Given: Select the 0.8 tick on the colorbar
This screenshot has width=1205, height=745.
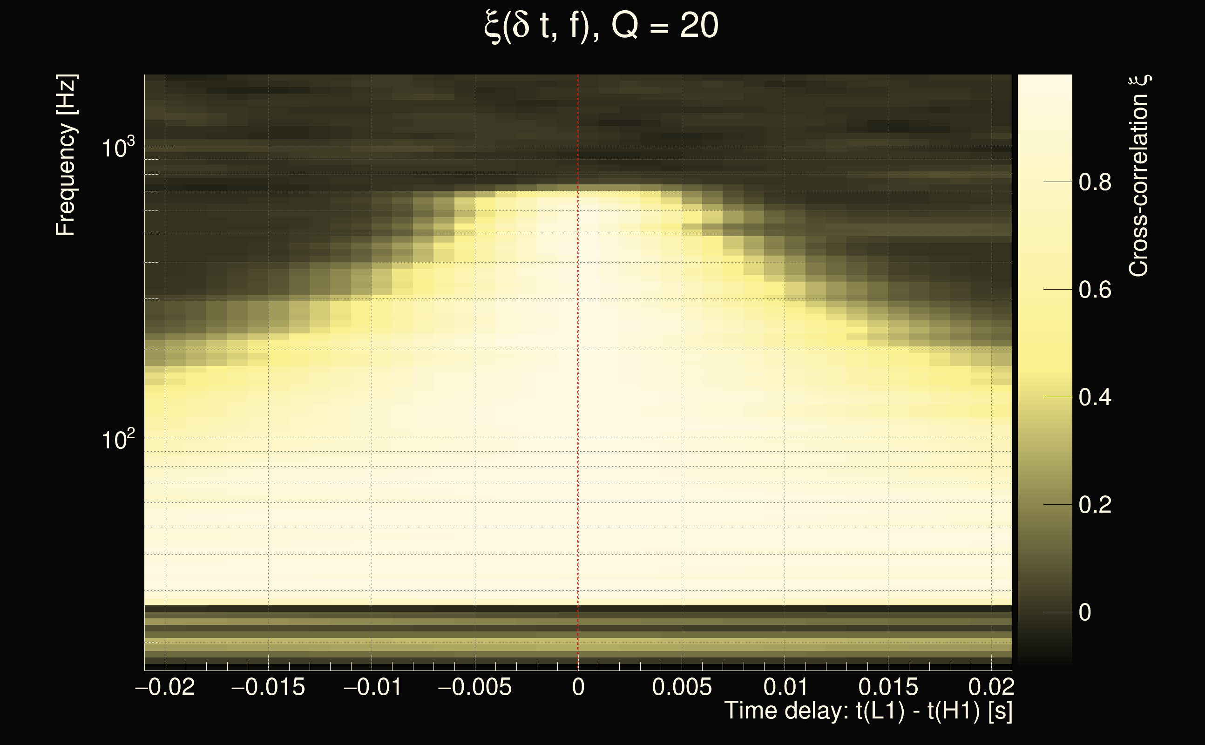Looking at the screenshot, I should (x=1095, y=183).
